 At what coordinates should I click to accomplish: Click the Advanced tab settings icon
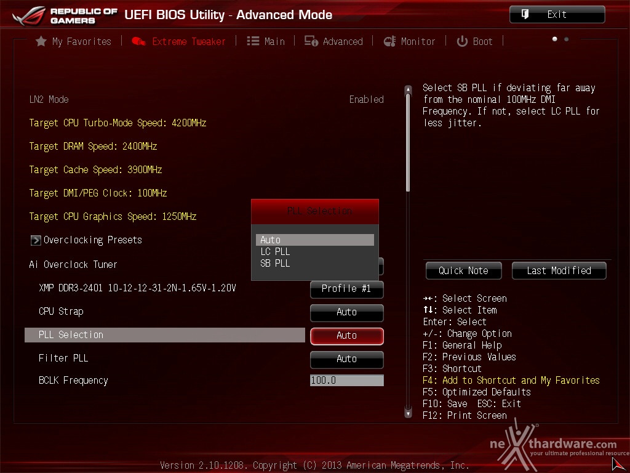click(x=311, y=41)
